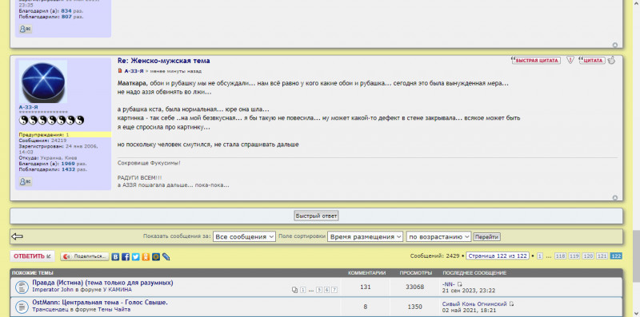Open Сивый Конь Огнинский poster link

click(474, 304)
